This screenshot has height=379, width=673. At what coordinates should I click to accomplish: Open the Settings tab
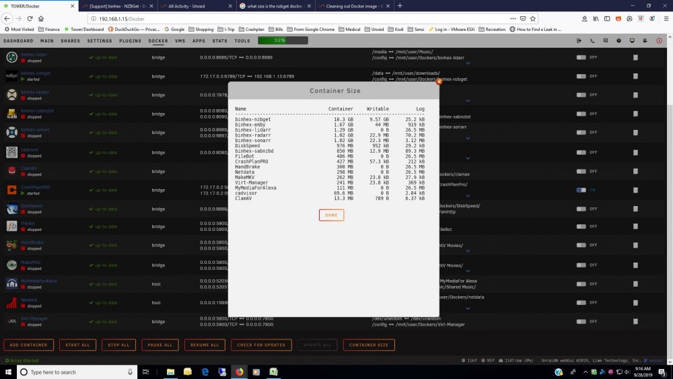coord(100,41)
